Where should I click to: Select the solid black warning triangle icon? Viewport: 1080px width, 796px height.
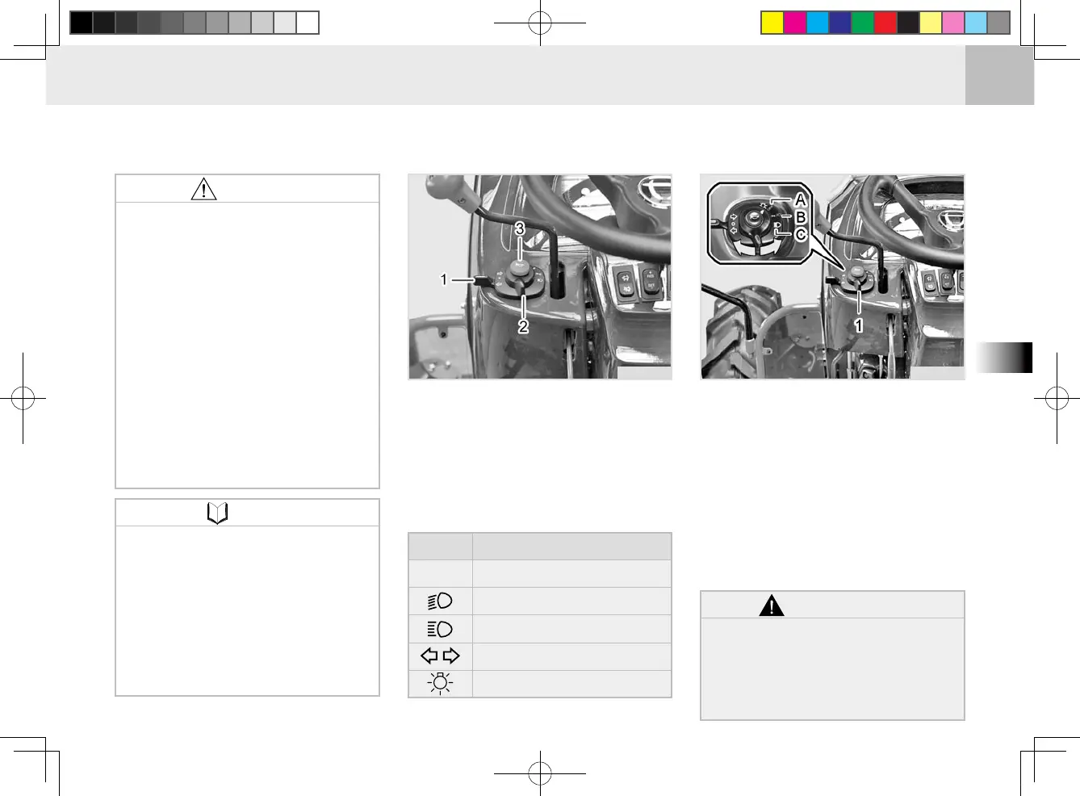pos(772,605)
